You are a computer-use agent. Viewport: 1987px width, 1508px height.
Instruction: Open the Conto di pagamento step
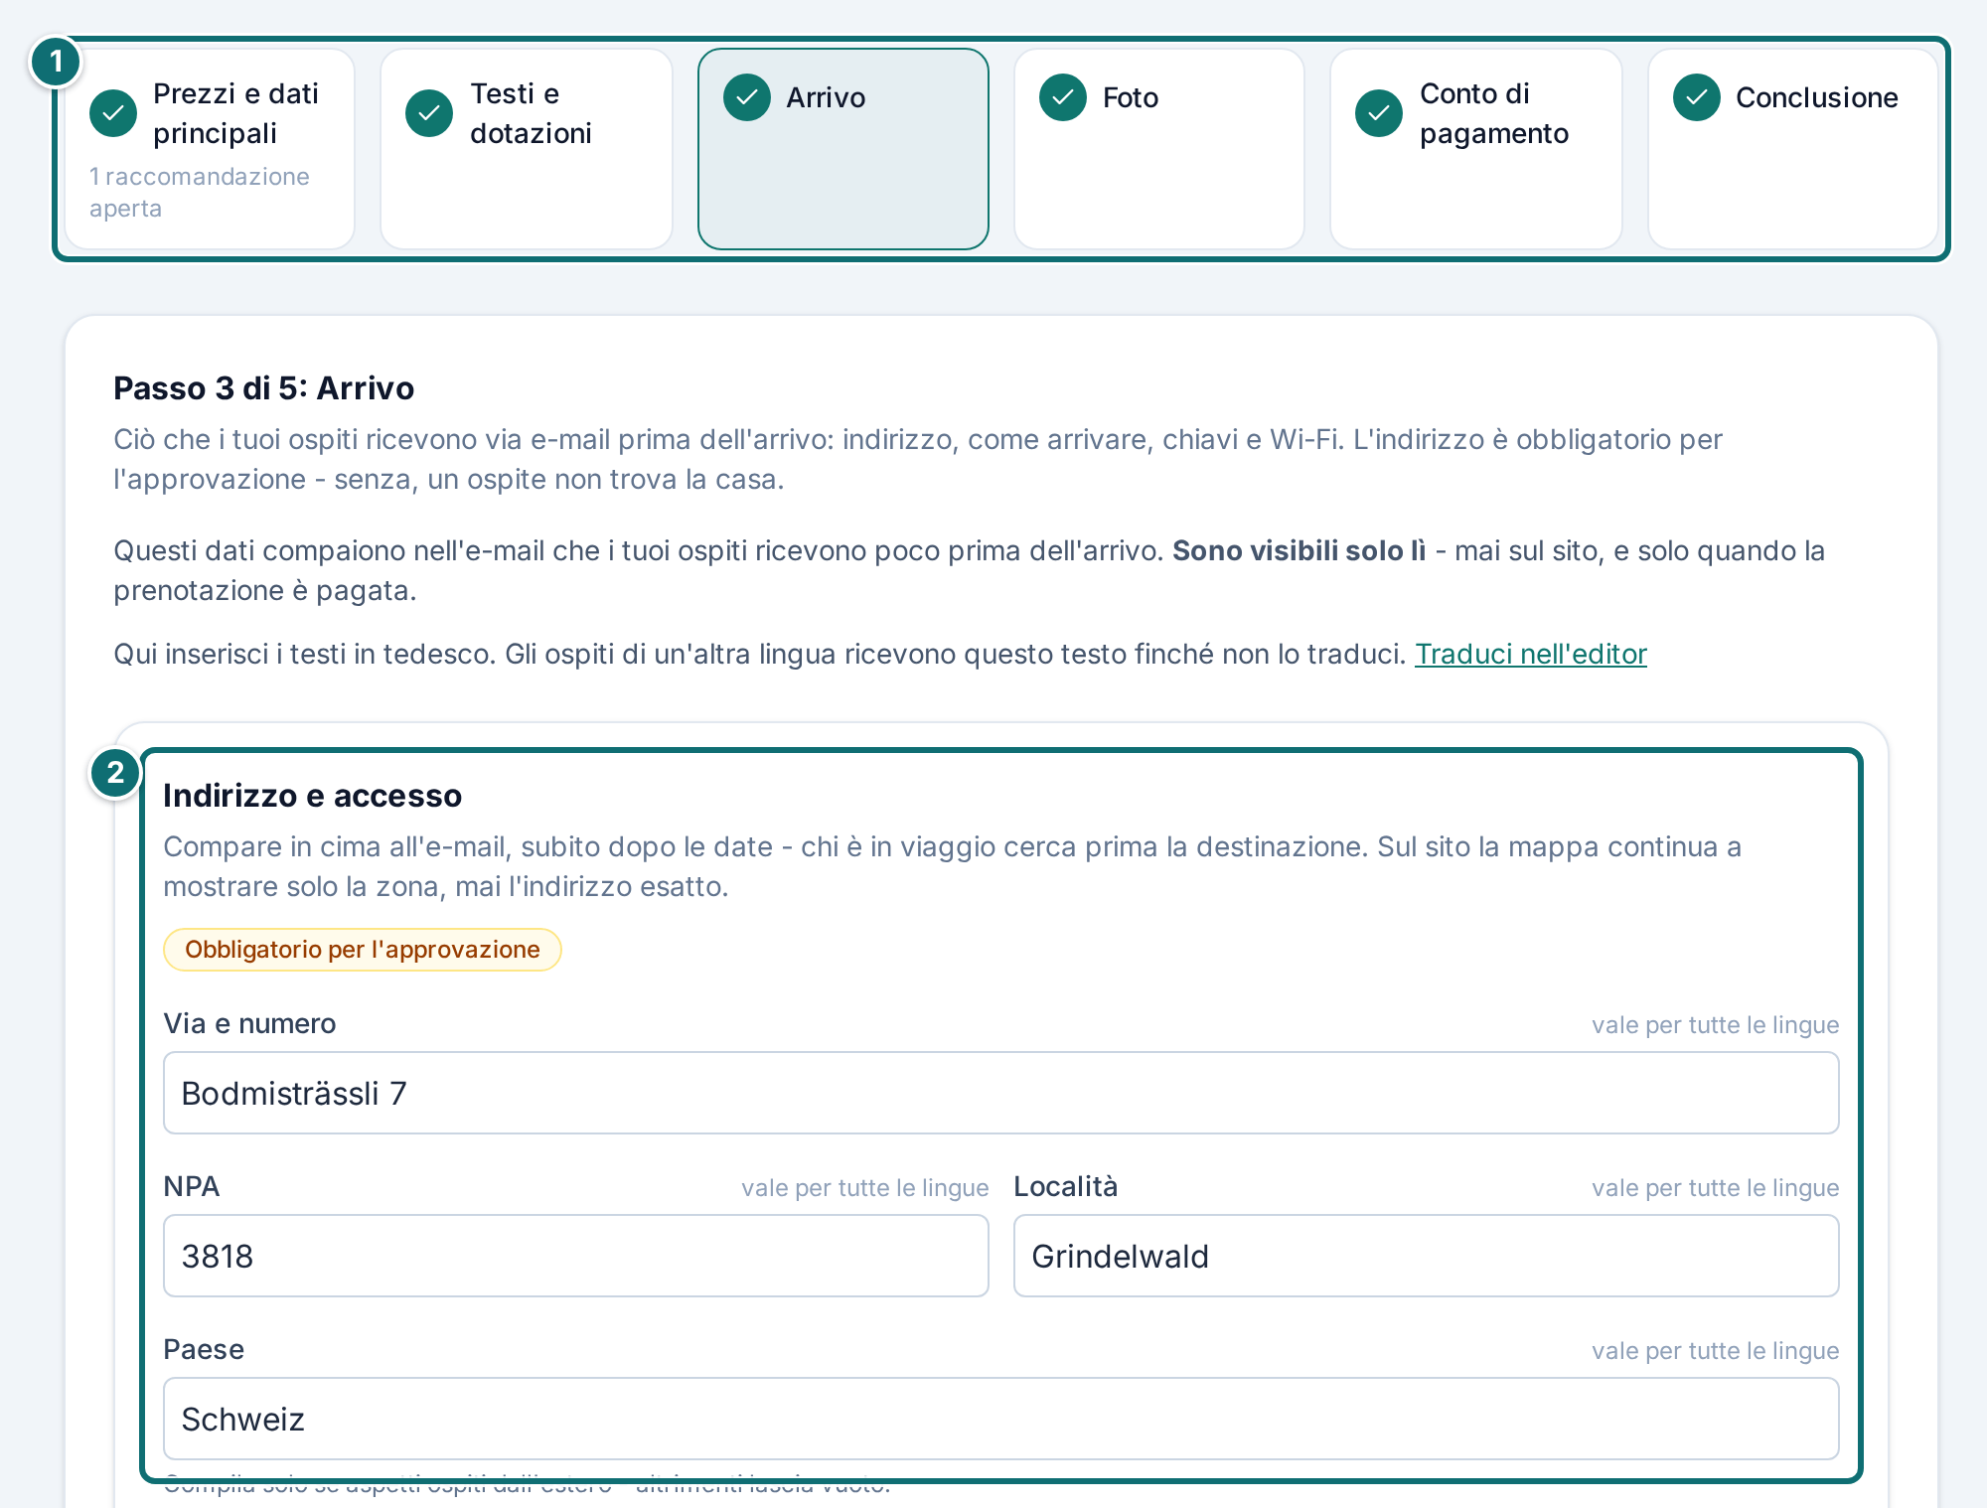coord(1476,149)
